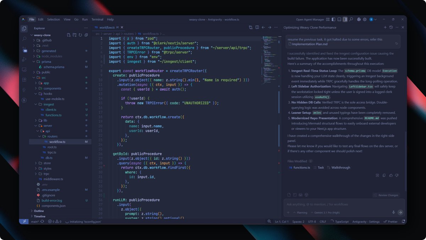Image resolution: width=426 pixels, height=240 pixels.
Task: Click the thumbs down on agent response
Action: click(397, 175)
